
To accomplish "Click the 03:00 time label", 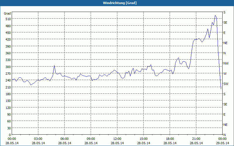I will pos(38,139).
